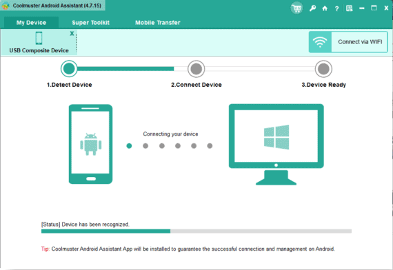The image size is (393, 270).
Task: Click the key register icon
Action: [312, 8]
